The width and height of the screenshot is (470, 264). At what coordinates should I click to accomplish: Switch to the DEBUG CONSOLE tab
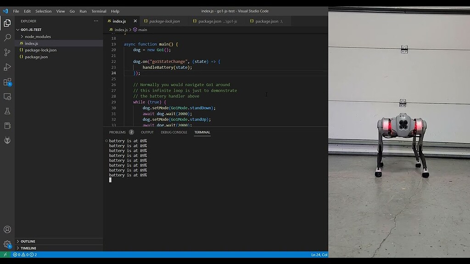173,132
